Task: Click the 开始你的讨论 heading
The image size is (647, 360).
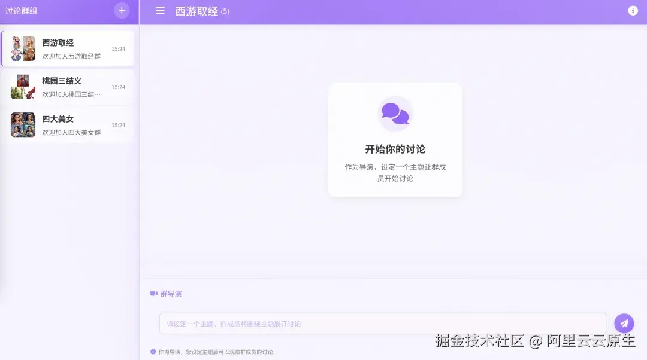Action: click(x=395, y=149)
